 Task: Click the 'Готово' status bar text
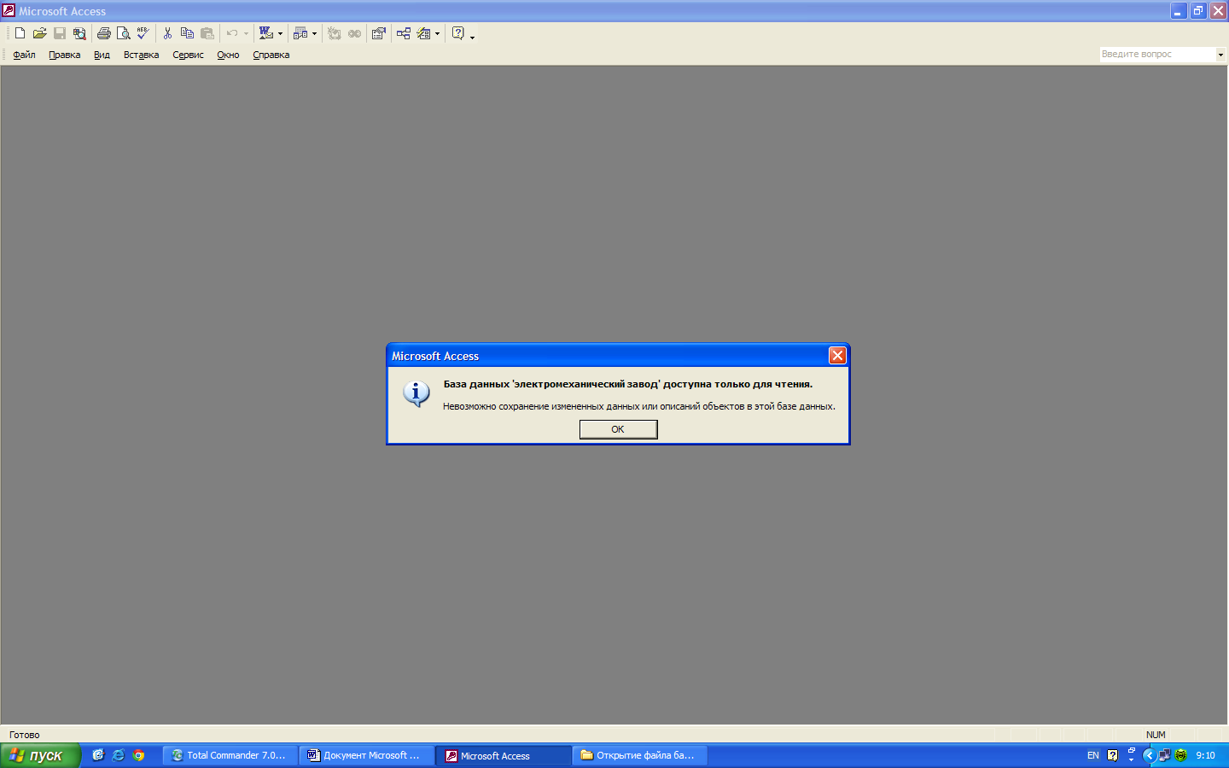(x=24, y=735)
